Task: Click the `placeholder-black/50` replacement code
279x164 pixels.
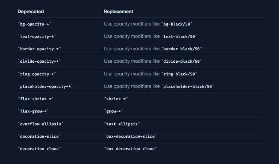Action: [188, 86]
